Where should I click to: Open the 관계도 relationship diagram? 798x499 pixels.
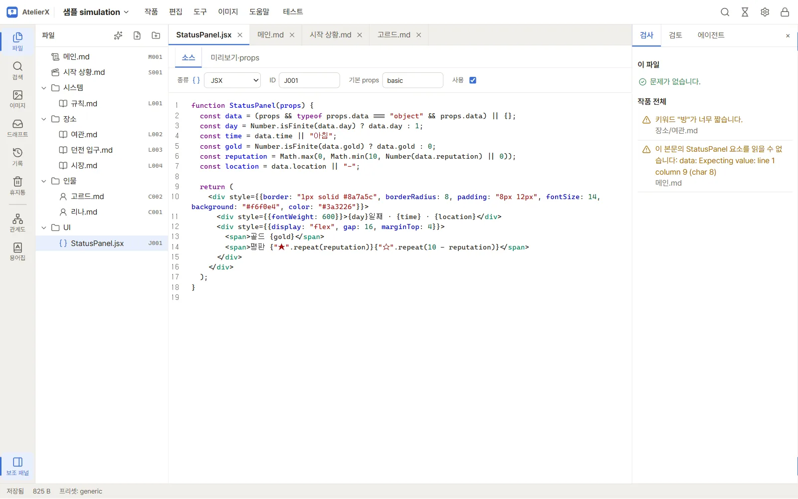[x=17, y=223]
